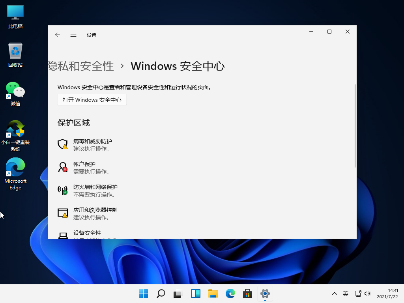Click the Search icon on the taskbar

[161, 294]
